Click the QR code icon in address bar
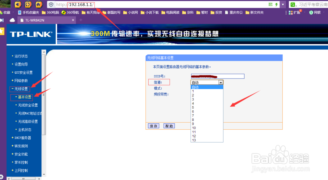 271,5
